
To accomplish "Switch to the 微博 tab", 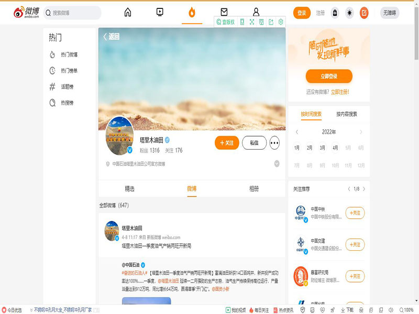I will pyautogui.click(x=192, y=189).
